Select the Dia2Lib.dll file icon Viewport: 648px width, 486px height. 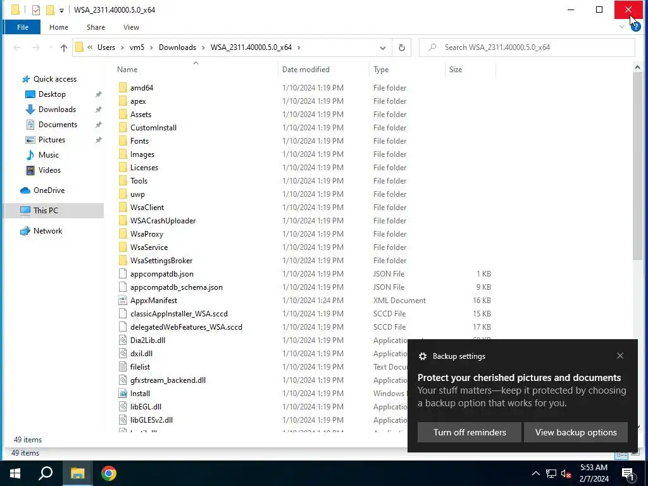[123, 340]
